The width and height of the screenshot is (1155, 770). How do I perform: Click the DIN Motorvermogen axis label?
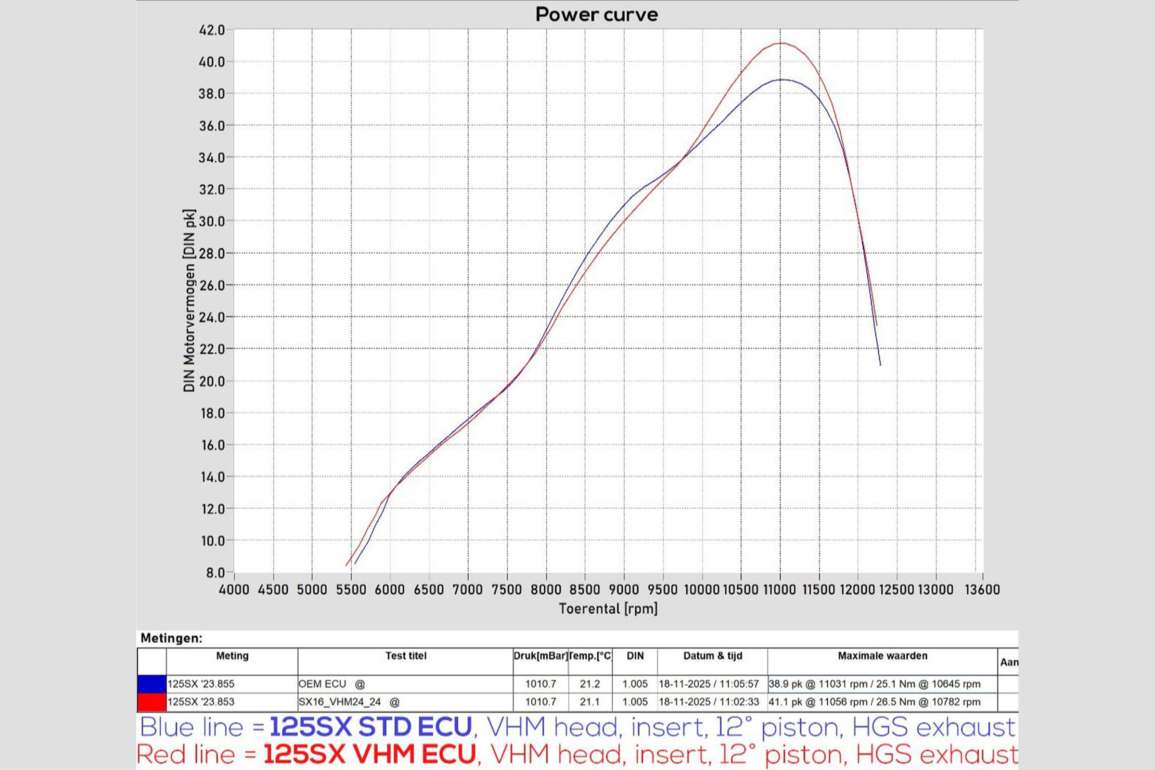tap(189, 300)
